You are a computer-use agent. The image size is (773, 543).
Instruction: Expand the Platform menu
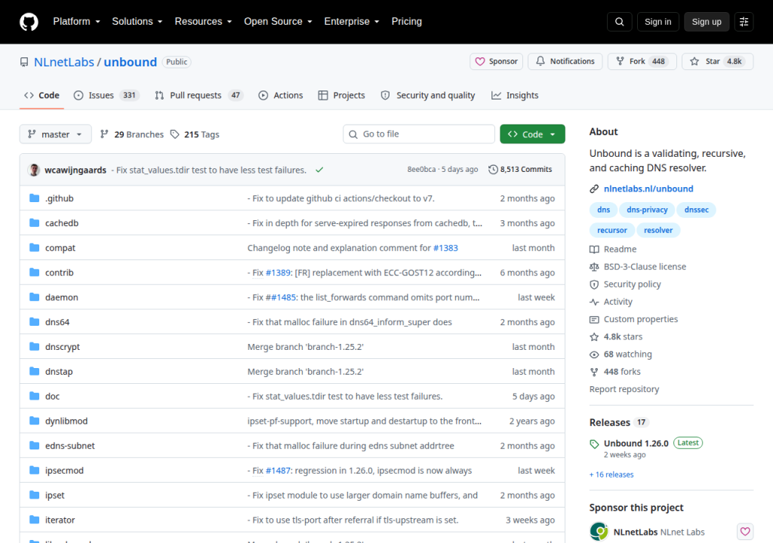[76, 22]
